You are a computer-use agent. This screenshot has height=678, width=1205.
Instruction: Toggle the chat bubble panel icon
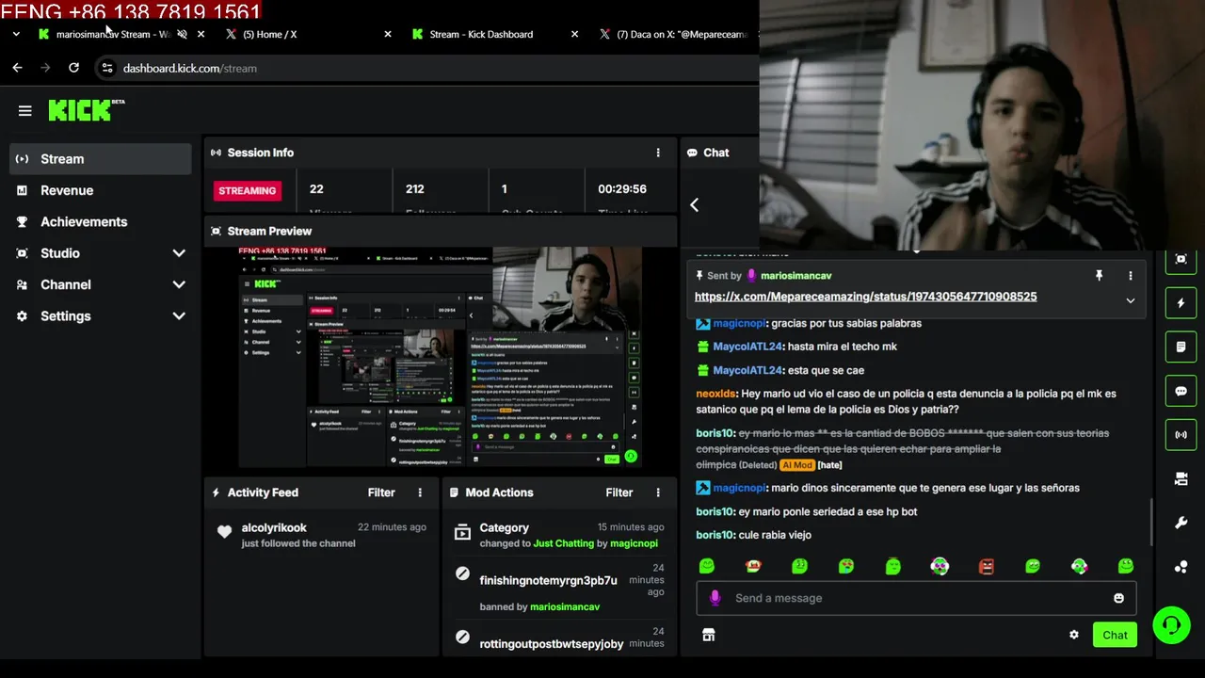point(1181,391)
